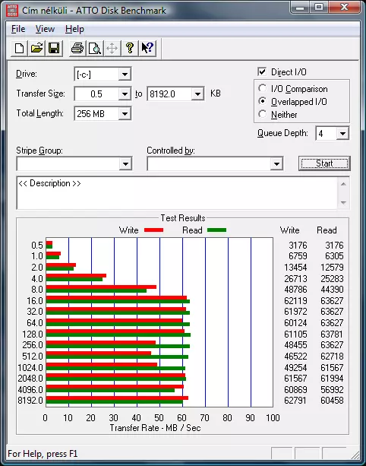Click the window resize grip corner

tap(355, 455)
